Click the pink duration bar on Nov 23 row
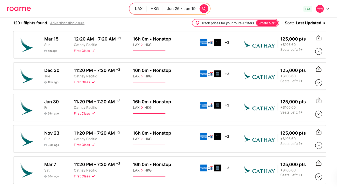 pyautogui.click(x=149, y=145)
